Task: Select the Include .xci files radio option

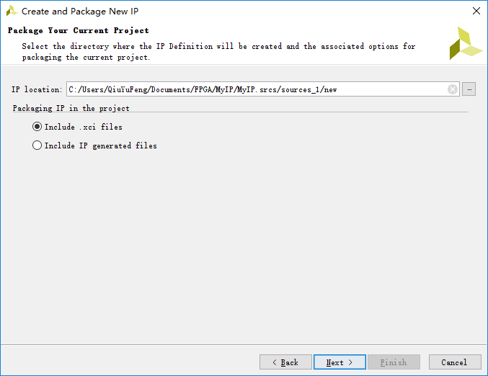Action: coord(37,127)
